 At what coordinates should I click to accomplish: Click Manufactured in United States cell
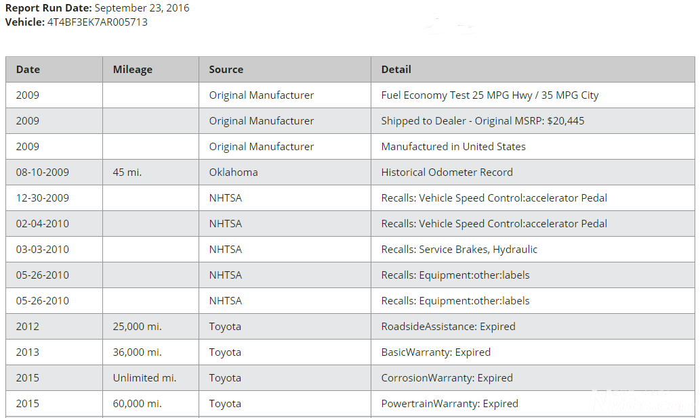[453, 147]
